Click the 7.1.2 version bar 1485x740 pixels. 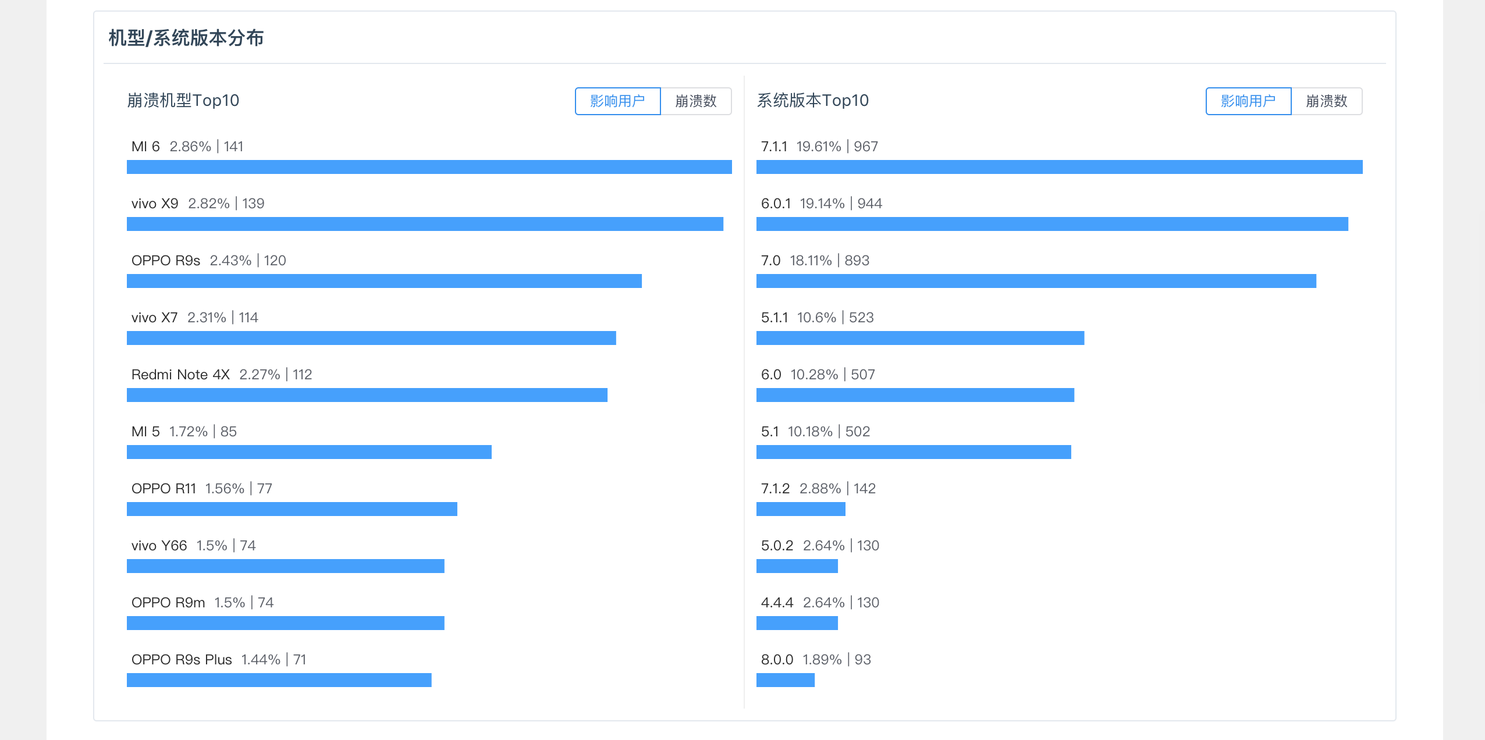(x=801, y=509)
